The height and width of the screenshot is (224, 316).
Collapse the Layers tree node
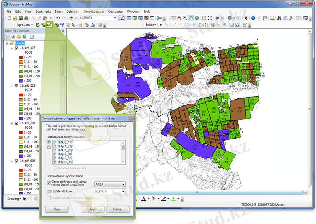(x=7, y=43)
